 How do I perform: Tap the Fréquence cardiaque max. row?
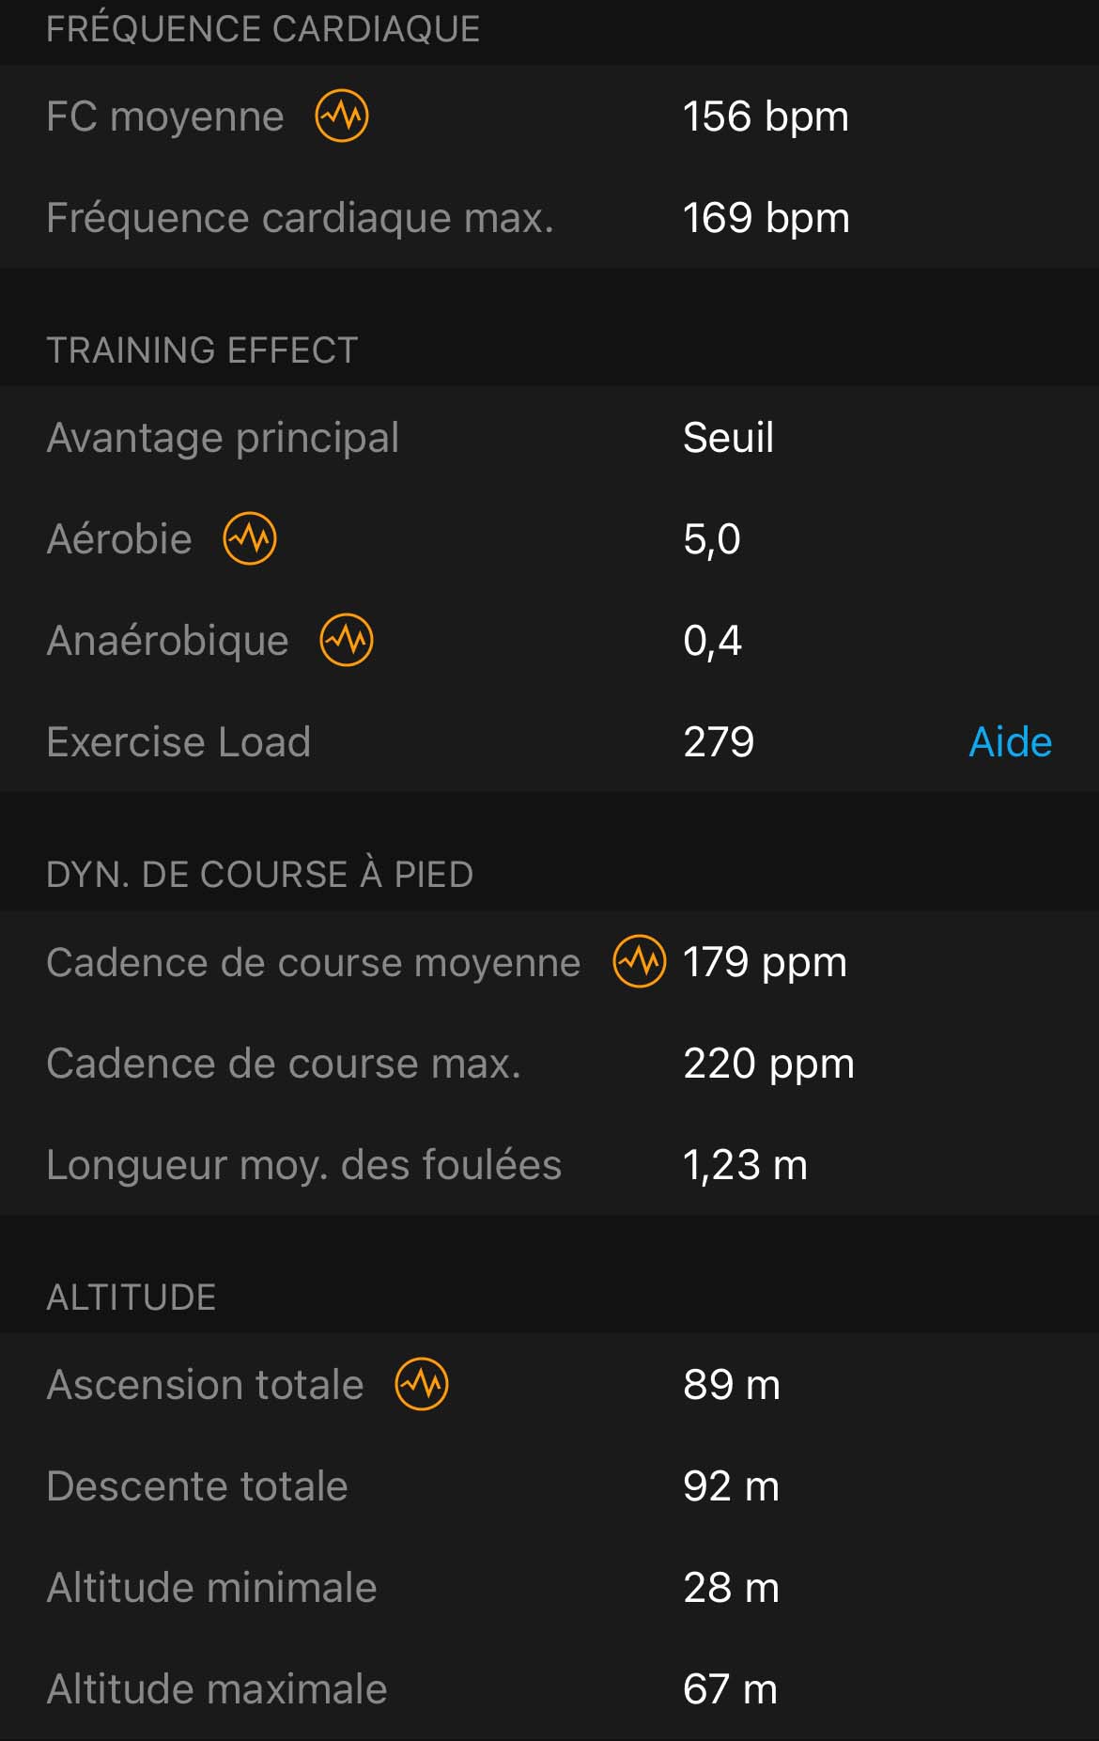549,218
